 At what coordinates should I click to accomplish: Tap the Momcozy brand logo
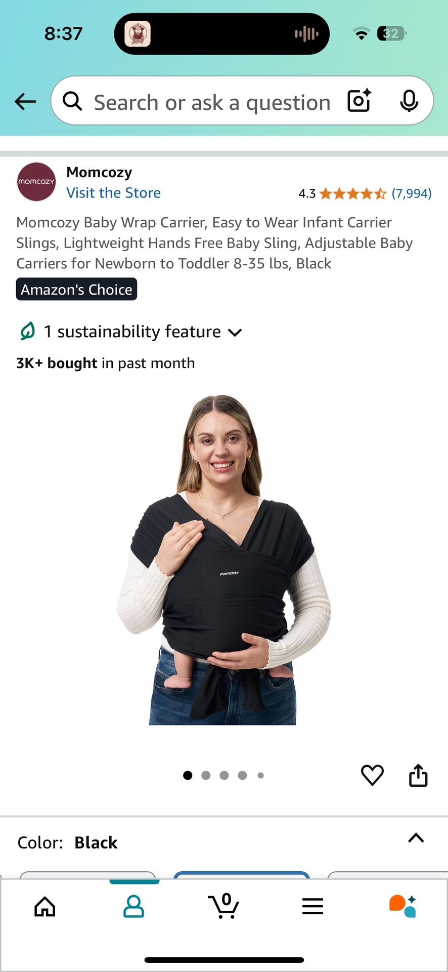(36, 182)
